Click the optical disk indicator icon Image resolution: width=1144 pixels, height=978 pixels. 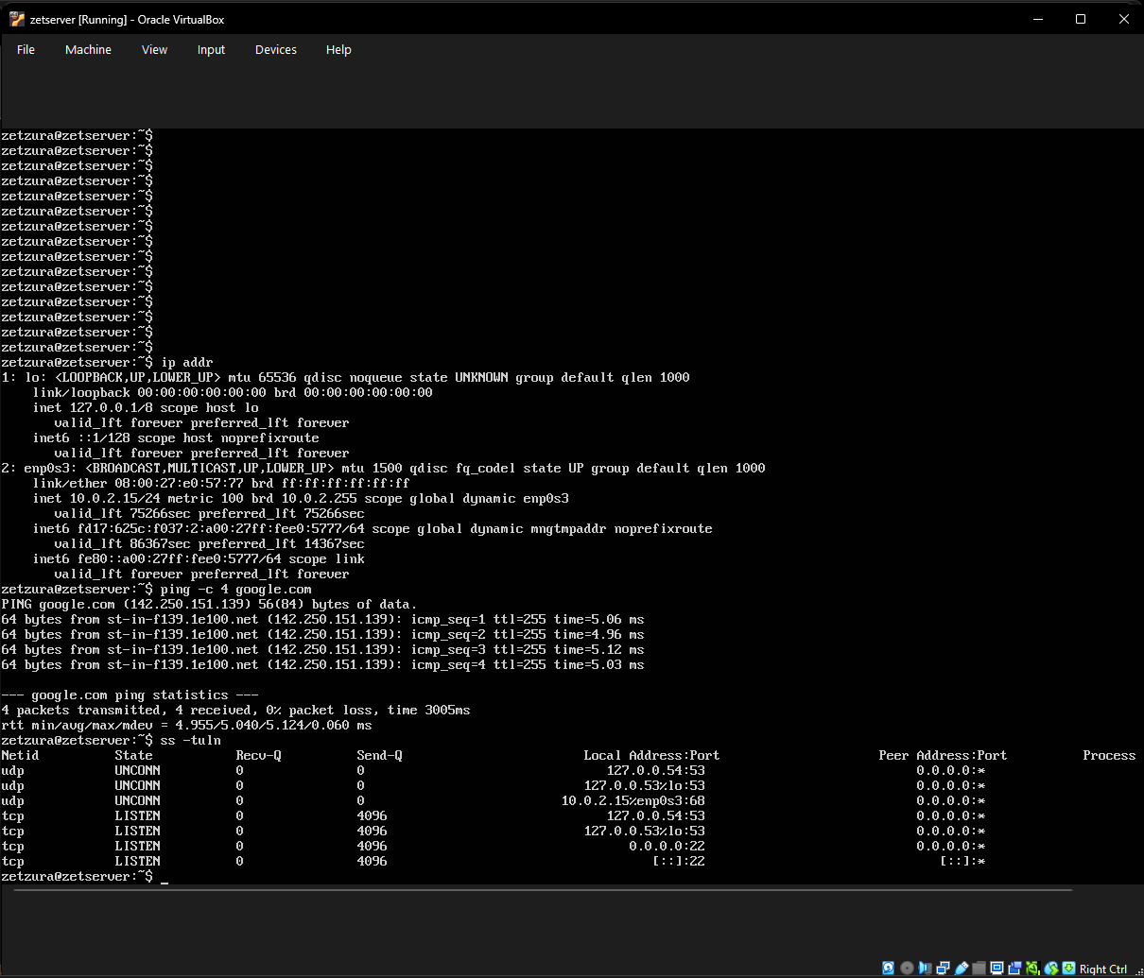pos(908,969)
